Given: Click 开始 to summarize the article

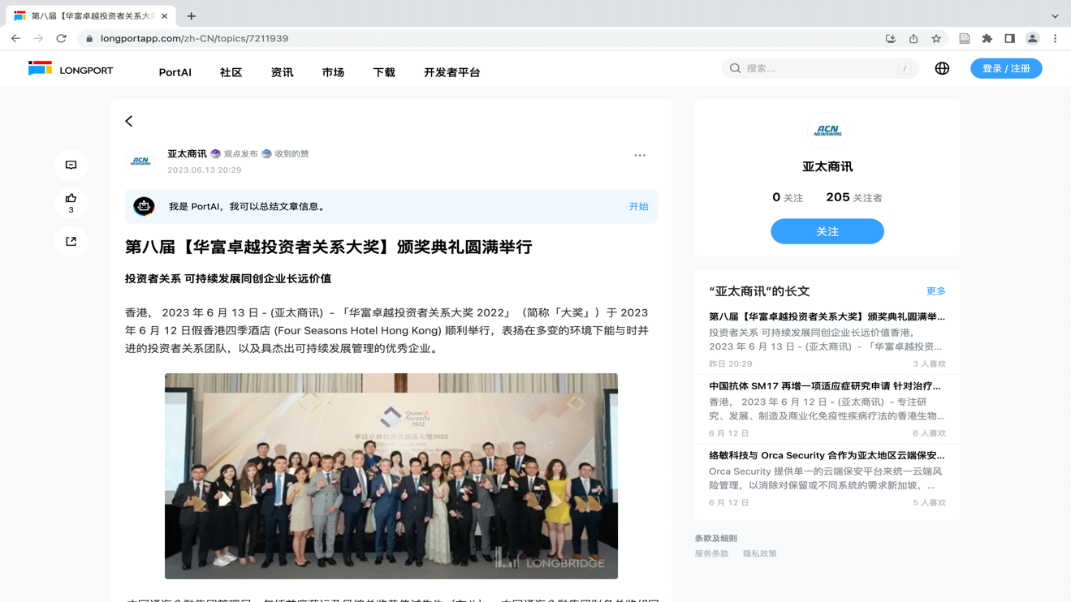Looking at the screenshot, I should (638, 207).
